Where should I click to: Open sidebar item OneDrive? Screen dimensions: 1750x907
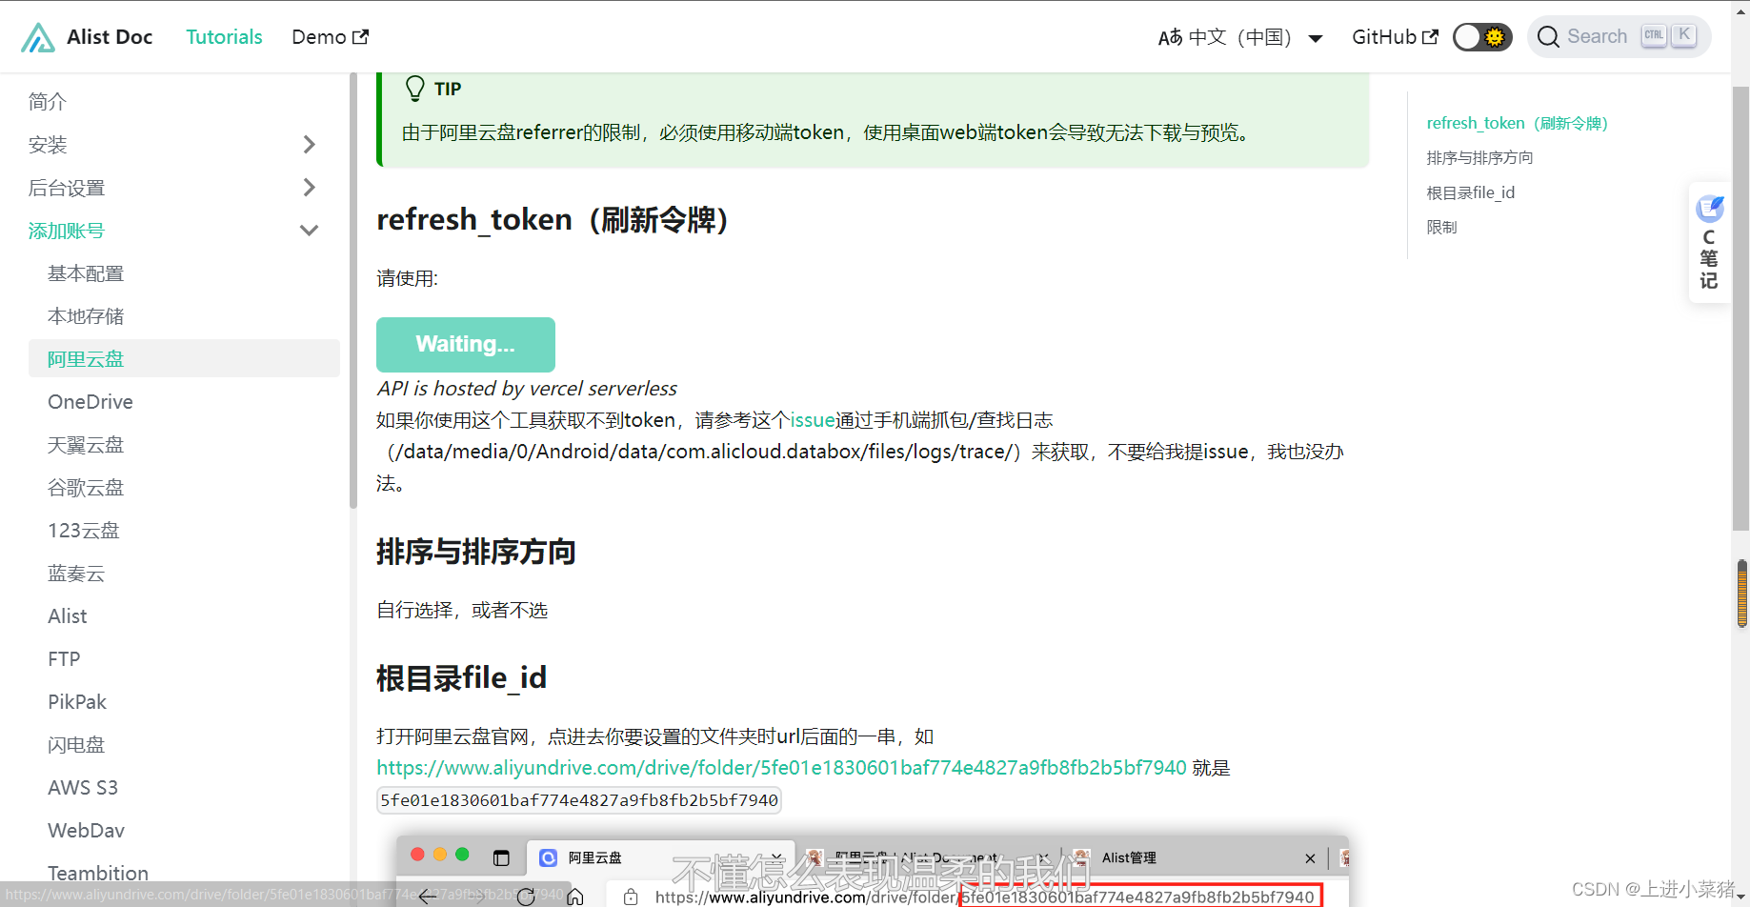pos(91,402)
